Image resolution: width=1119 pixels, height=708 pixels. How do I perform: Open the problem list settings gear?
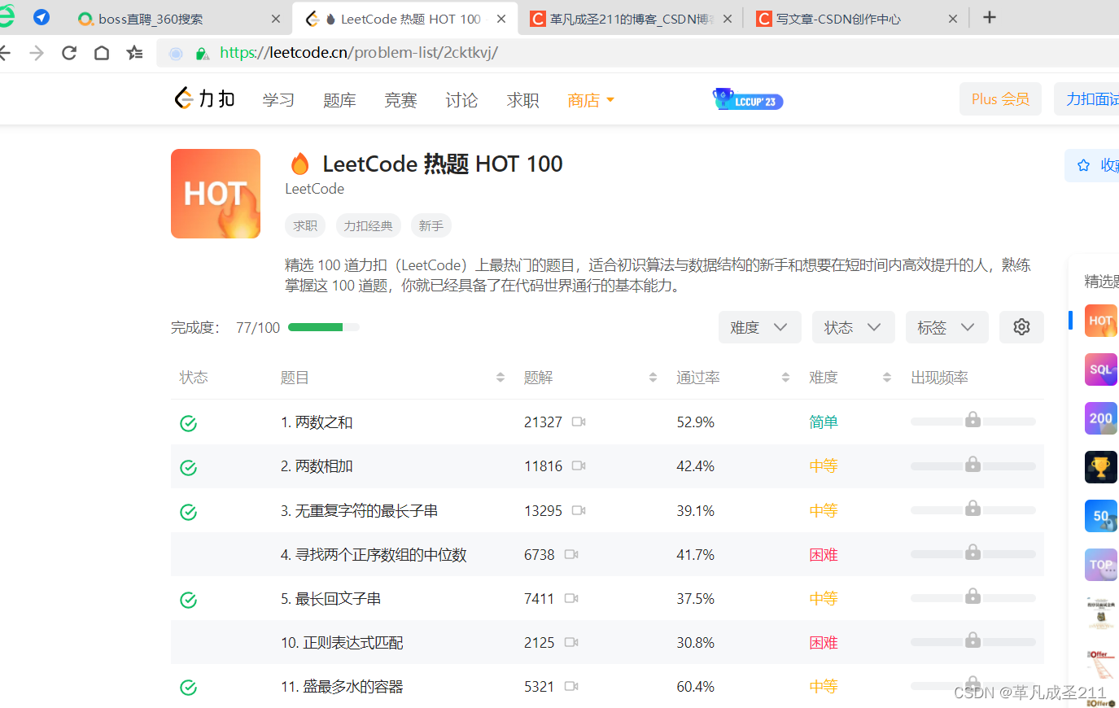pos(1021,327)
